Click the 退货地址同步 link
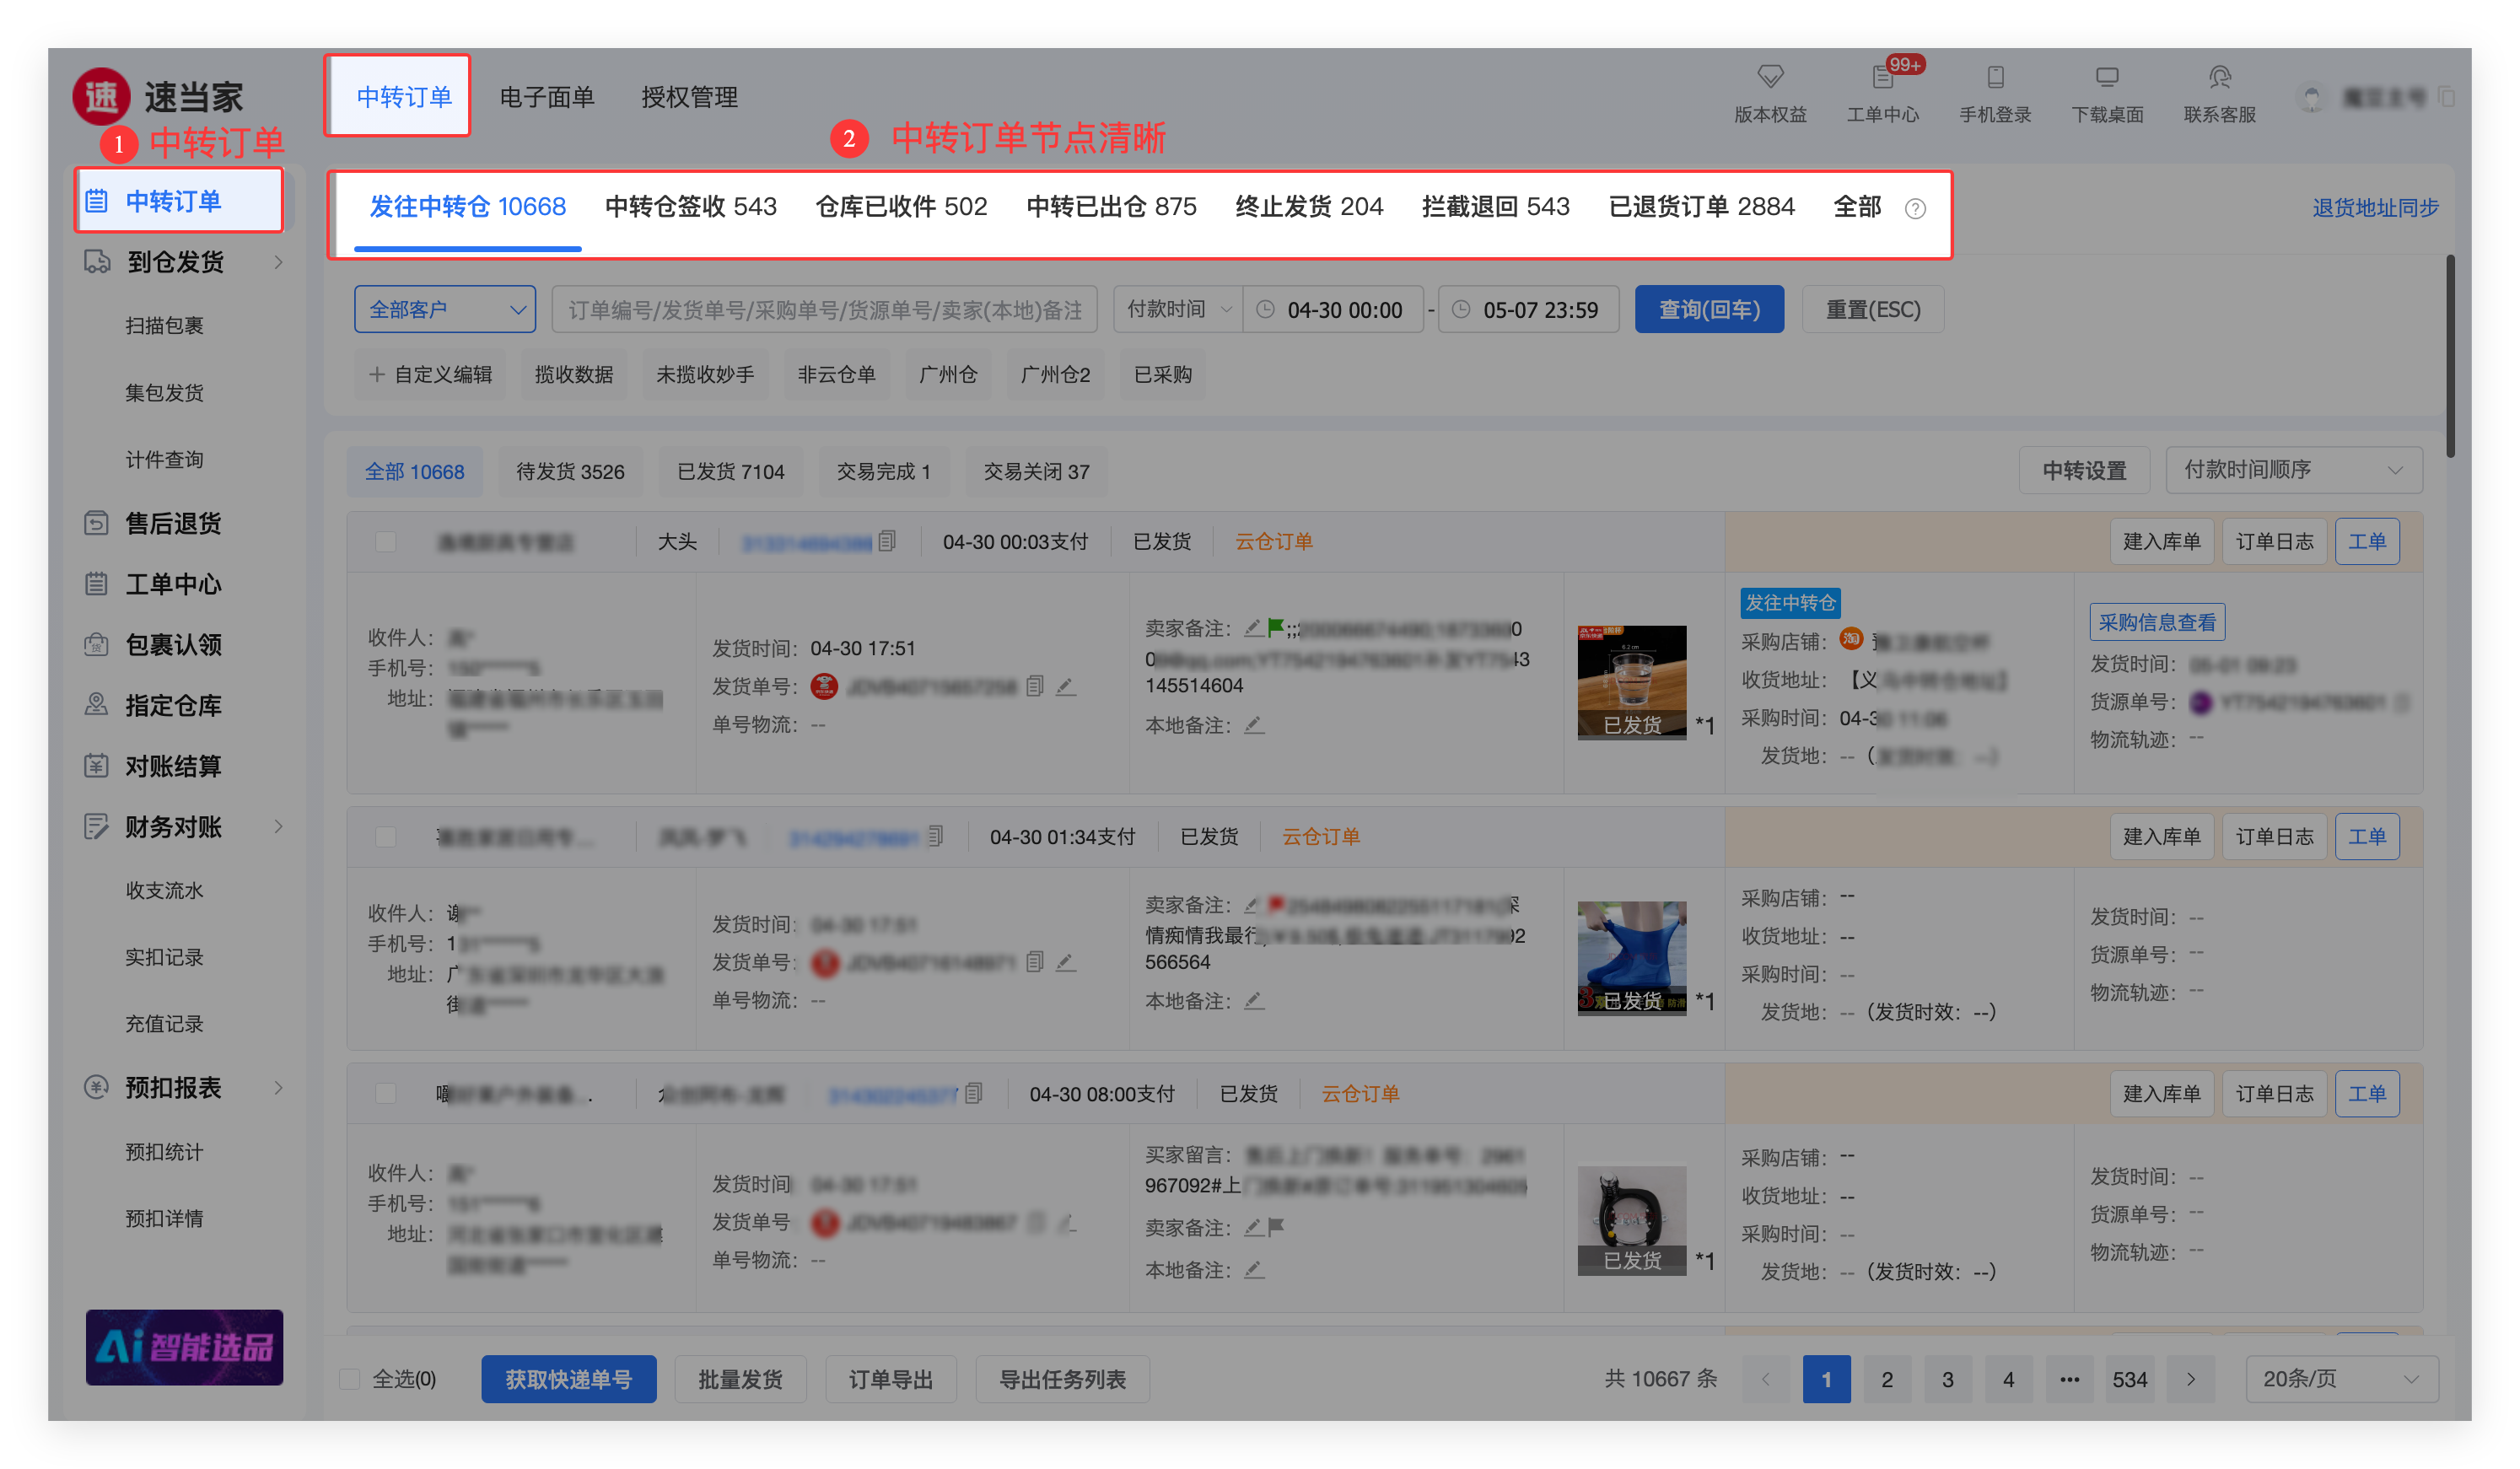 click(x=2375, y=208)
